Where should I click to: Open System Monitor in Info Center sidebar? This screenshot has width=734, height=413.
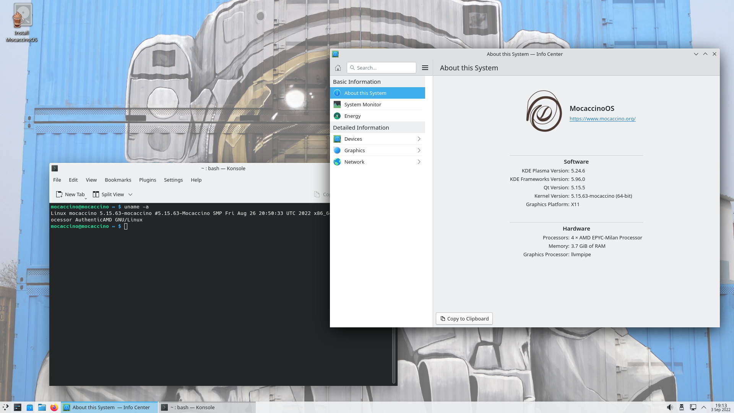378,104
